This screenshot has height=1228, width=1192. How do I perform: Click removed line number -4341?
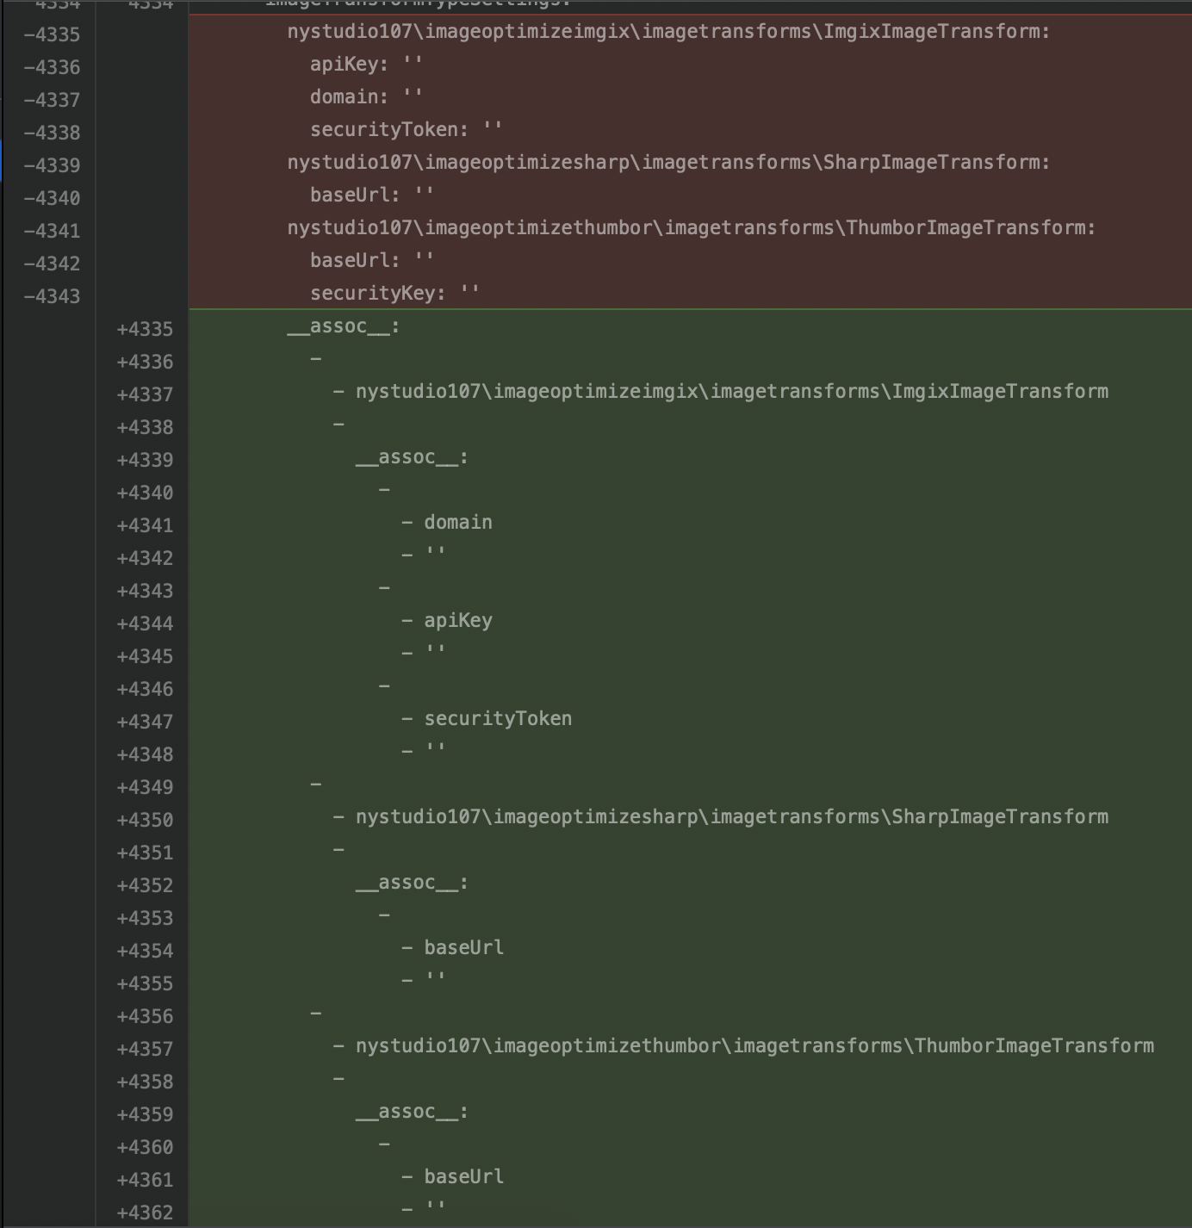tap(52, 232)
